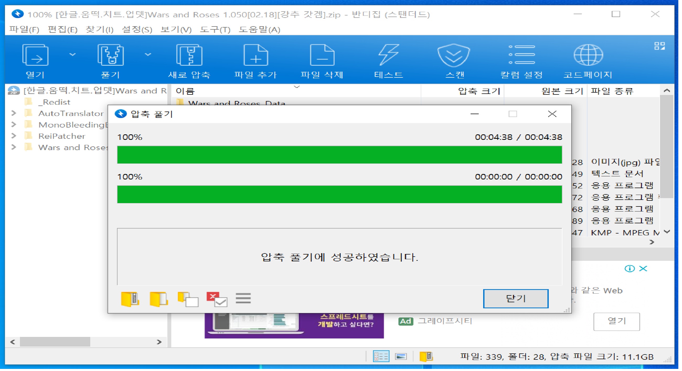Open the 도구(T) menu
Image resolution: width=682 pixels, height=371 pixels.
[215, 29]
